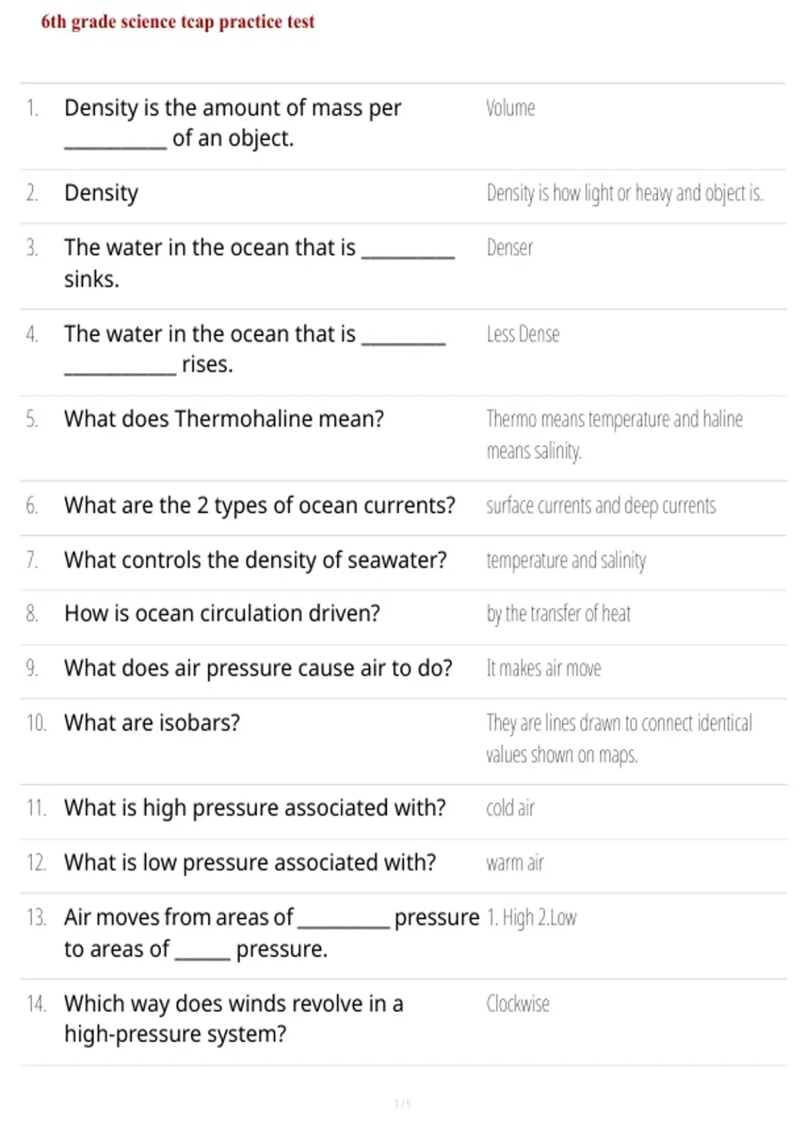Click the title '6th grade science tcap practice test'
The height and width of the screenshot is (1141, 805).
(178, 21)
